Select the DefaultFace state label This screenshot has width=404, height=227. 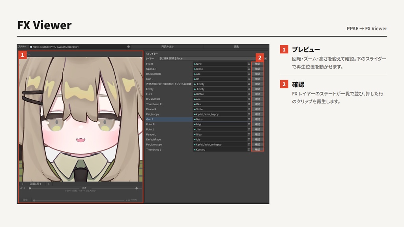(x=153, y=140)
